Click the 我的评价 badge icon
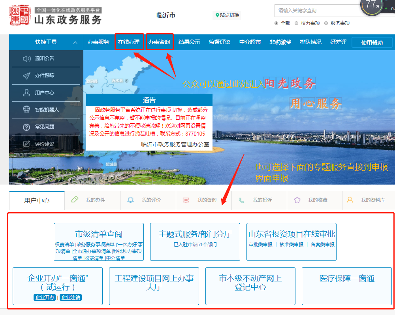 click(x=130, y=200)
